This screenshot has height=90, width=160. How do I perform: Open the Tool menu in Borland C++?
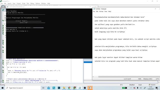28,3
